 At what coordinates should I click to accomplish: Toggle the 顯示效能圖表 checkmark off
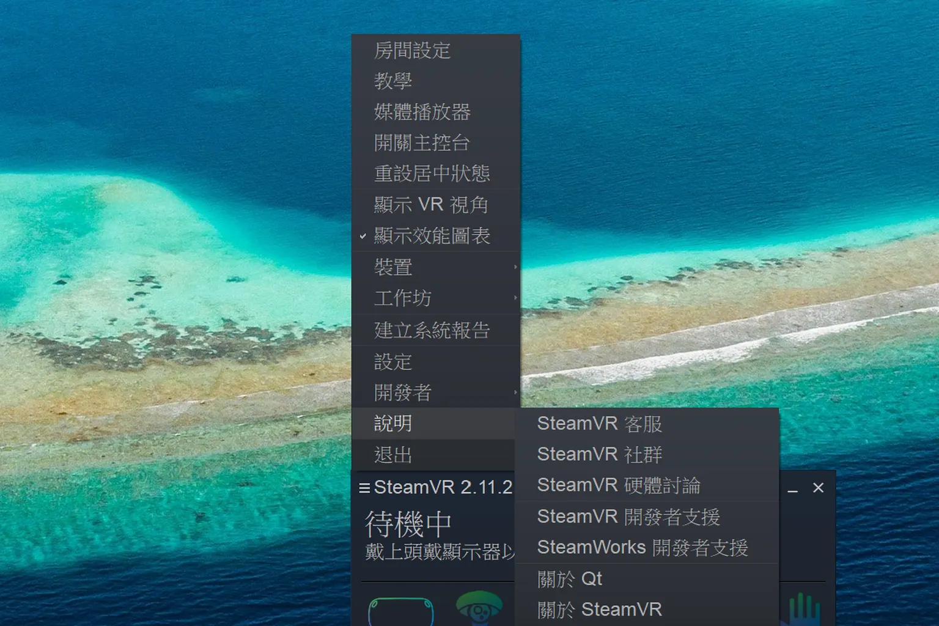click(431, 237)
